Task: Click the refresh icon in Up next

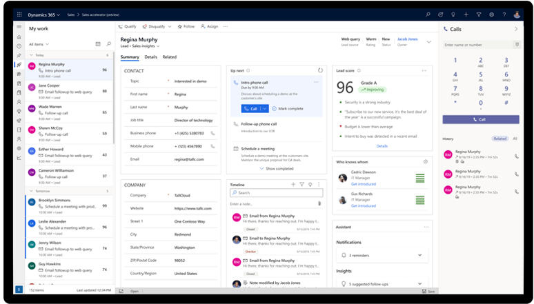Action: pyautogui.click(x=320, y=70)
